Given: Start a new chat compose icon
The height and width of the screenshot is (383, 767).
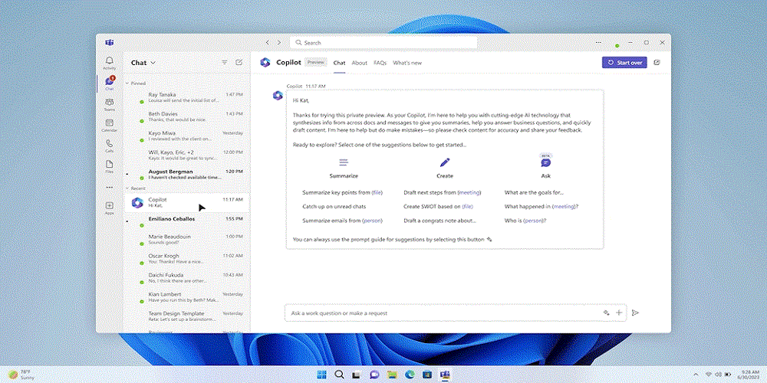Looking at the screenshot, I should pos(239,63).
